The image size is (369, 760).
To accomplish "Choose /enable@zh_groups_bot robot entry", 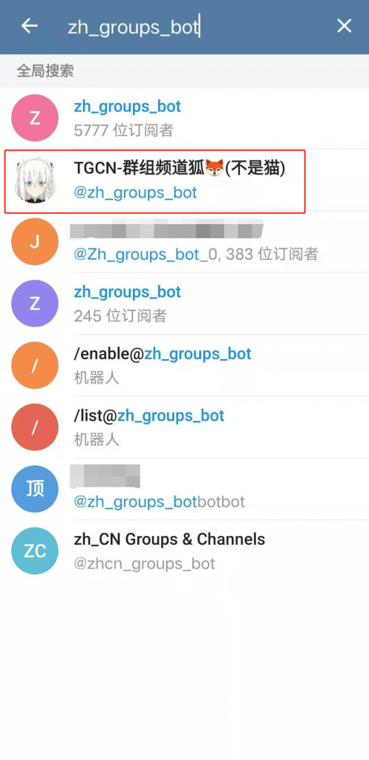I will coord(184,365).
